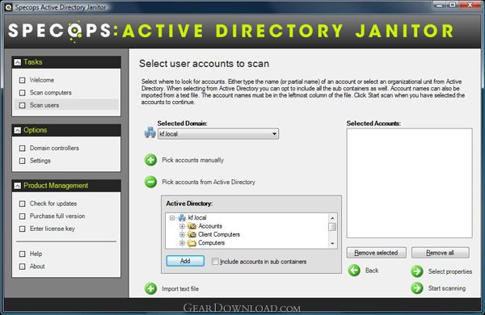Enable Include accounts in sub containers
The width and height of the screenshot is (485, 315).
215,262
